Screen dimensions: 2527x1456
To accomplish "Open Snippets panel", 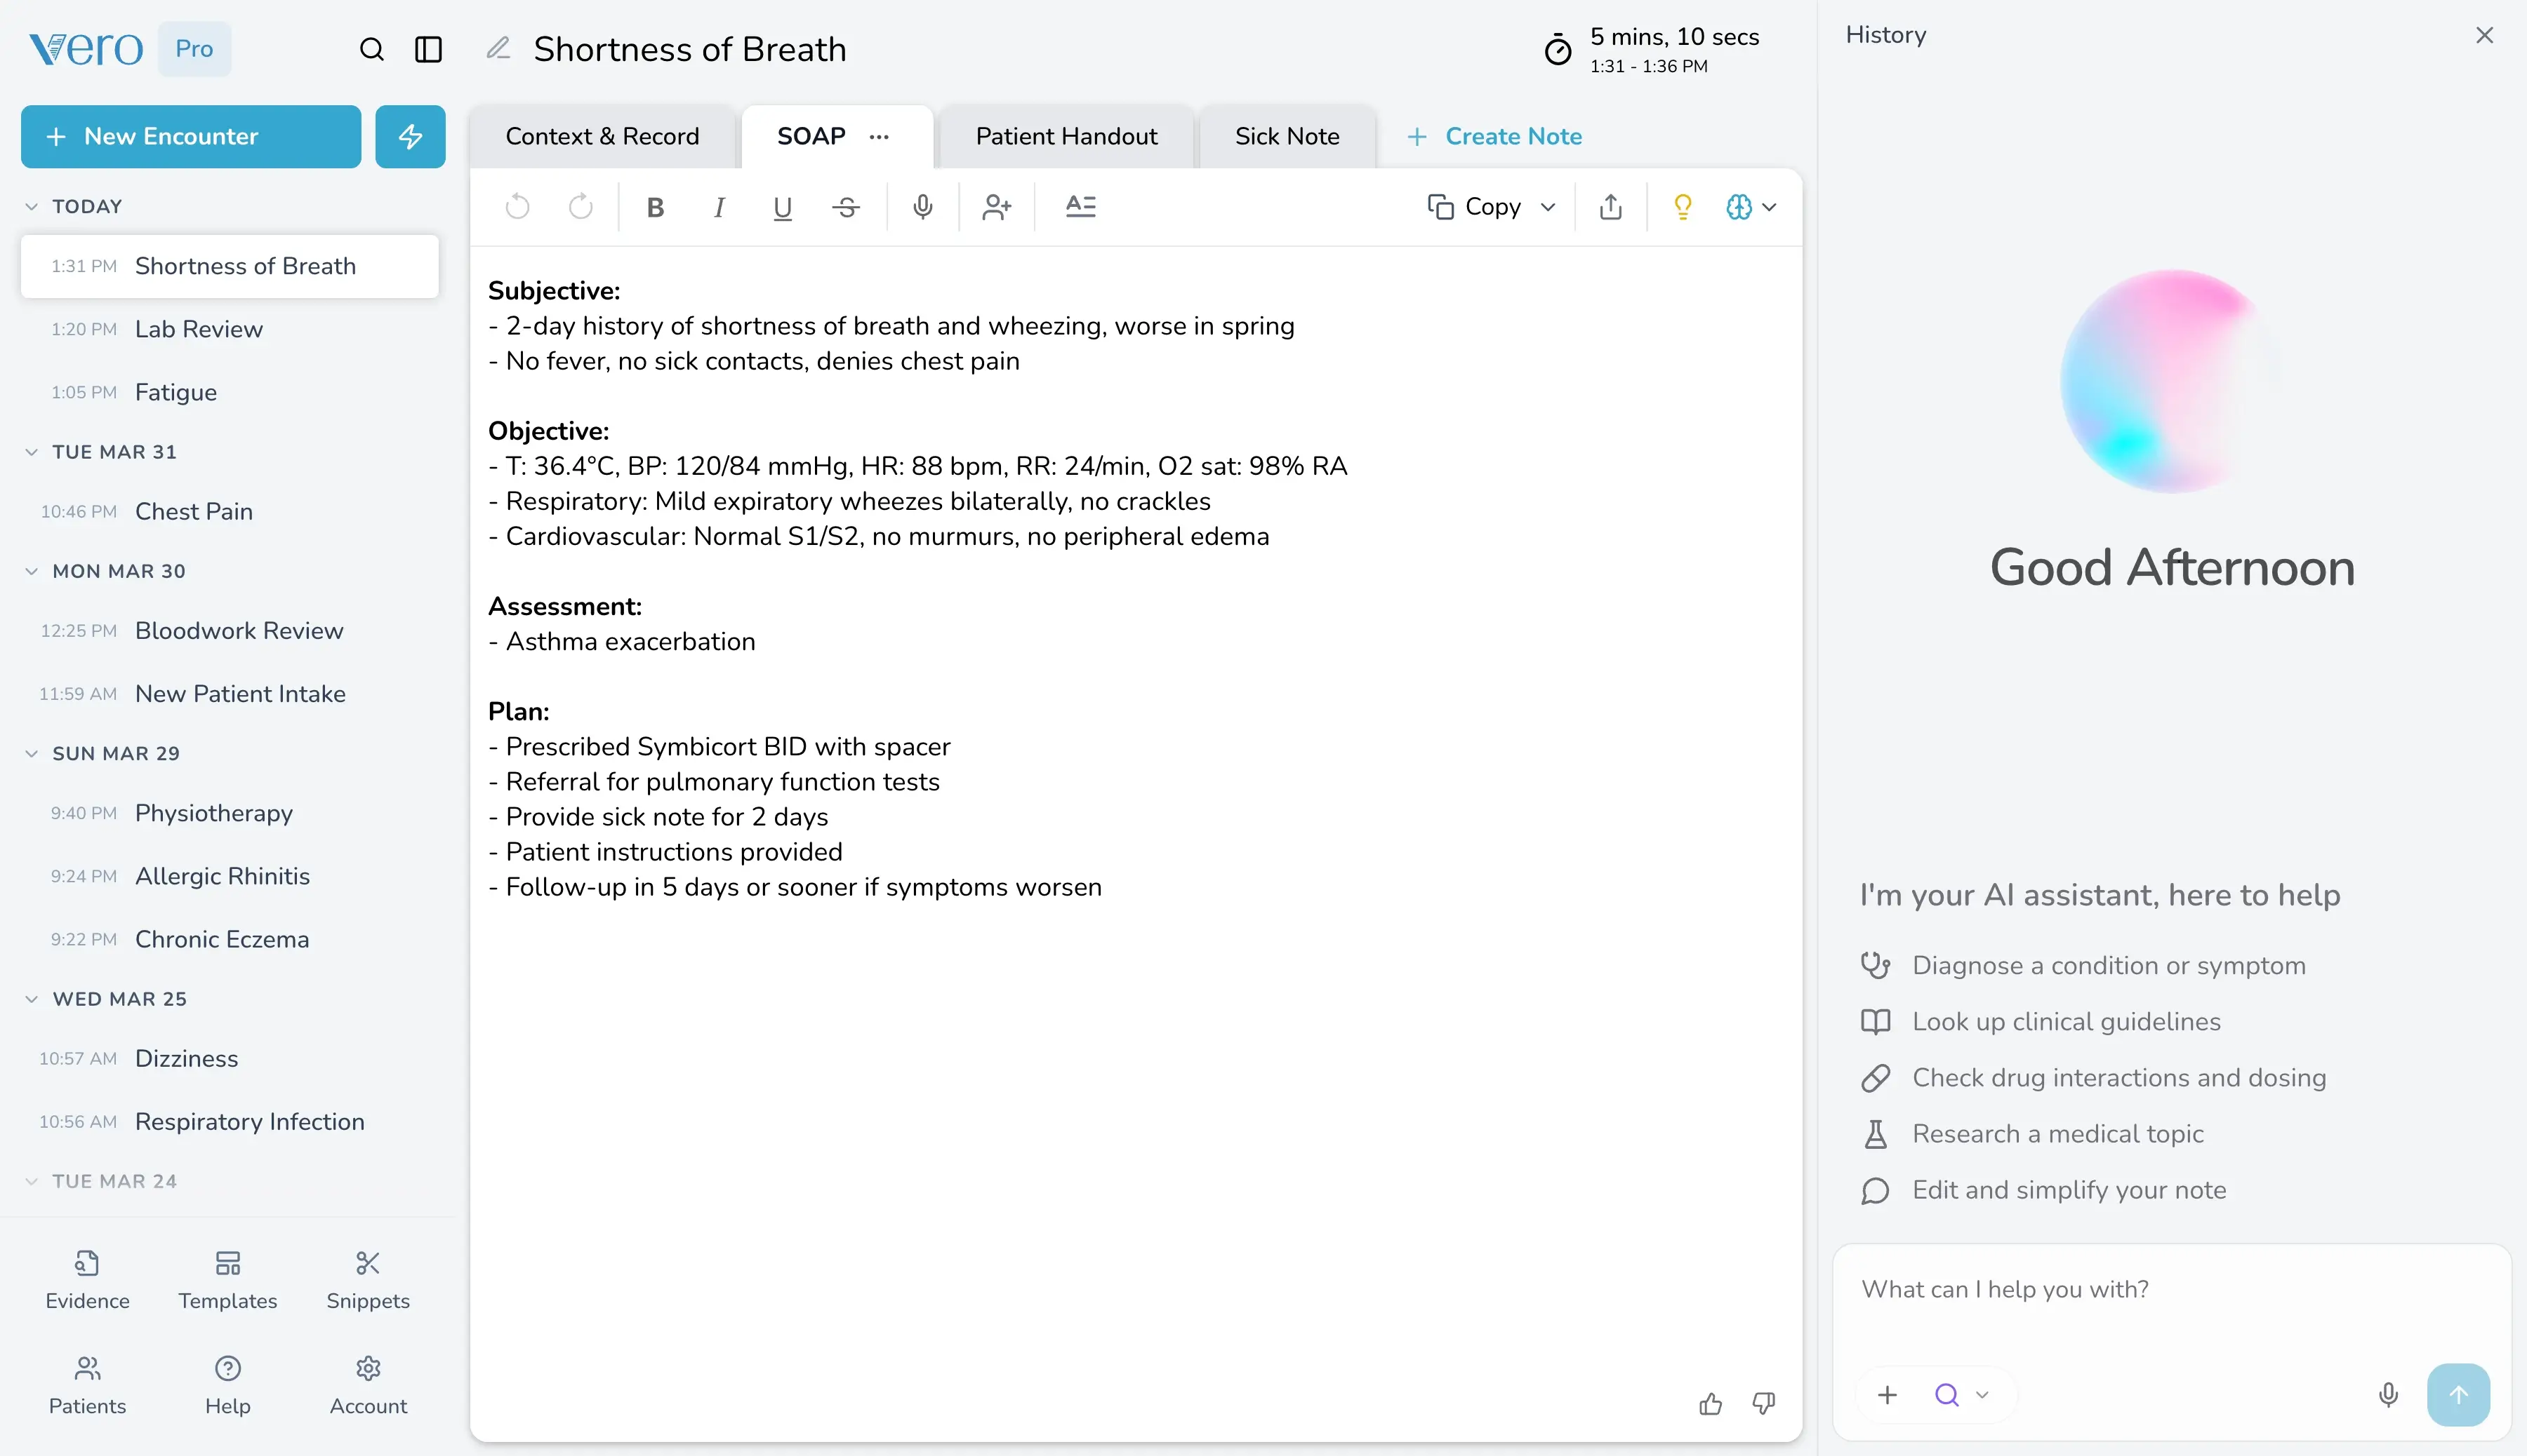I will click(367, 1281).
